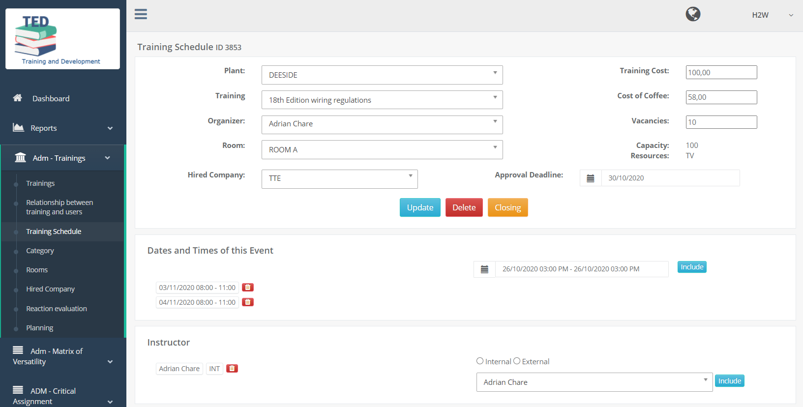The width and height of the screenshot is (803, 407).
Task: Click the hamburger menu icon
Action: point(141,14)
